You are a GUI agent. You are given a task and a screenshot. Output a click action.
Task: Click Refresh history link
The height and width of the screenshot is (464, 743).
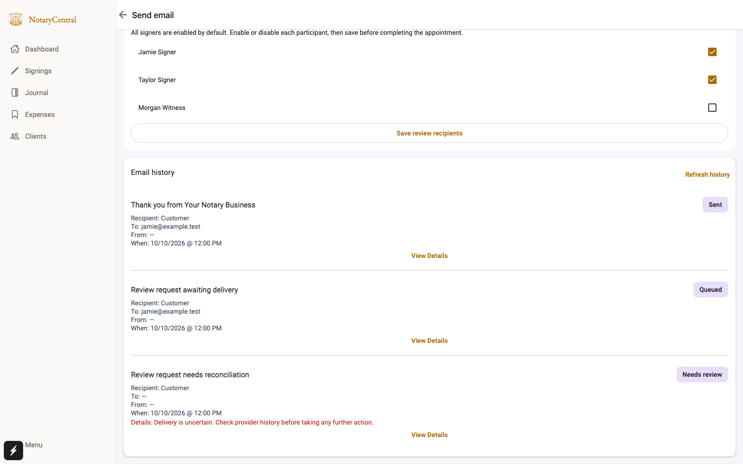point(707,174)
